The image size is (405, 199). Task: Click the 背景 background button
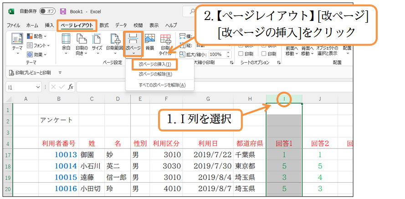pos(150,42)
